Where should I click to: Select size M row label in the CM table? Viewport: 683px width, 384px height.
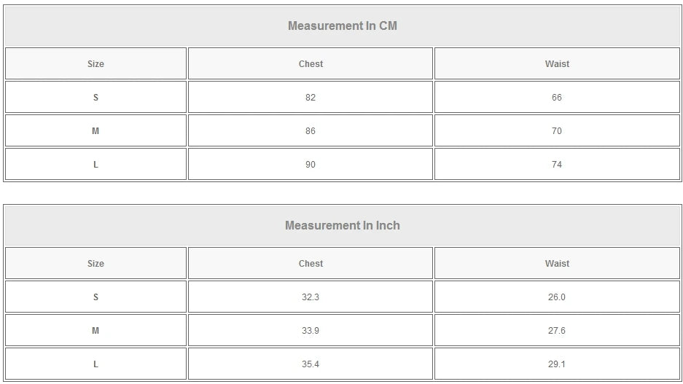[x=95, y=131]
